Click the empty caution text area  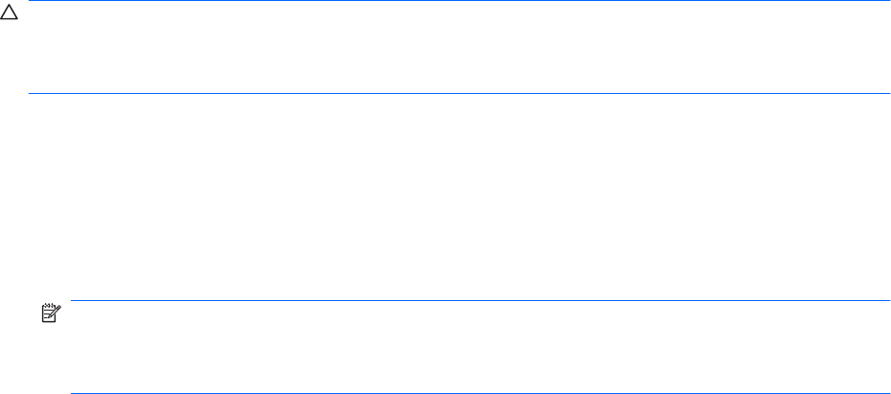[x=460, y=48]
